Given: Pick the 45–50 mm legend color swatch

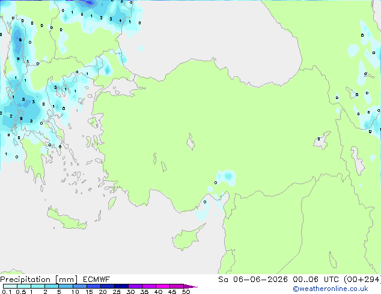Looking at the screenshot, I should [x=177, y=286].
